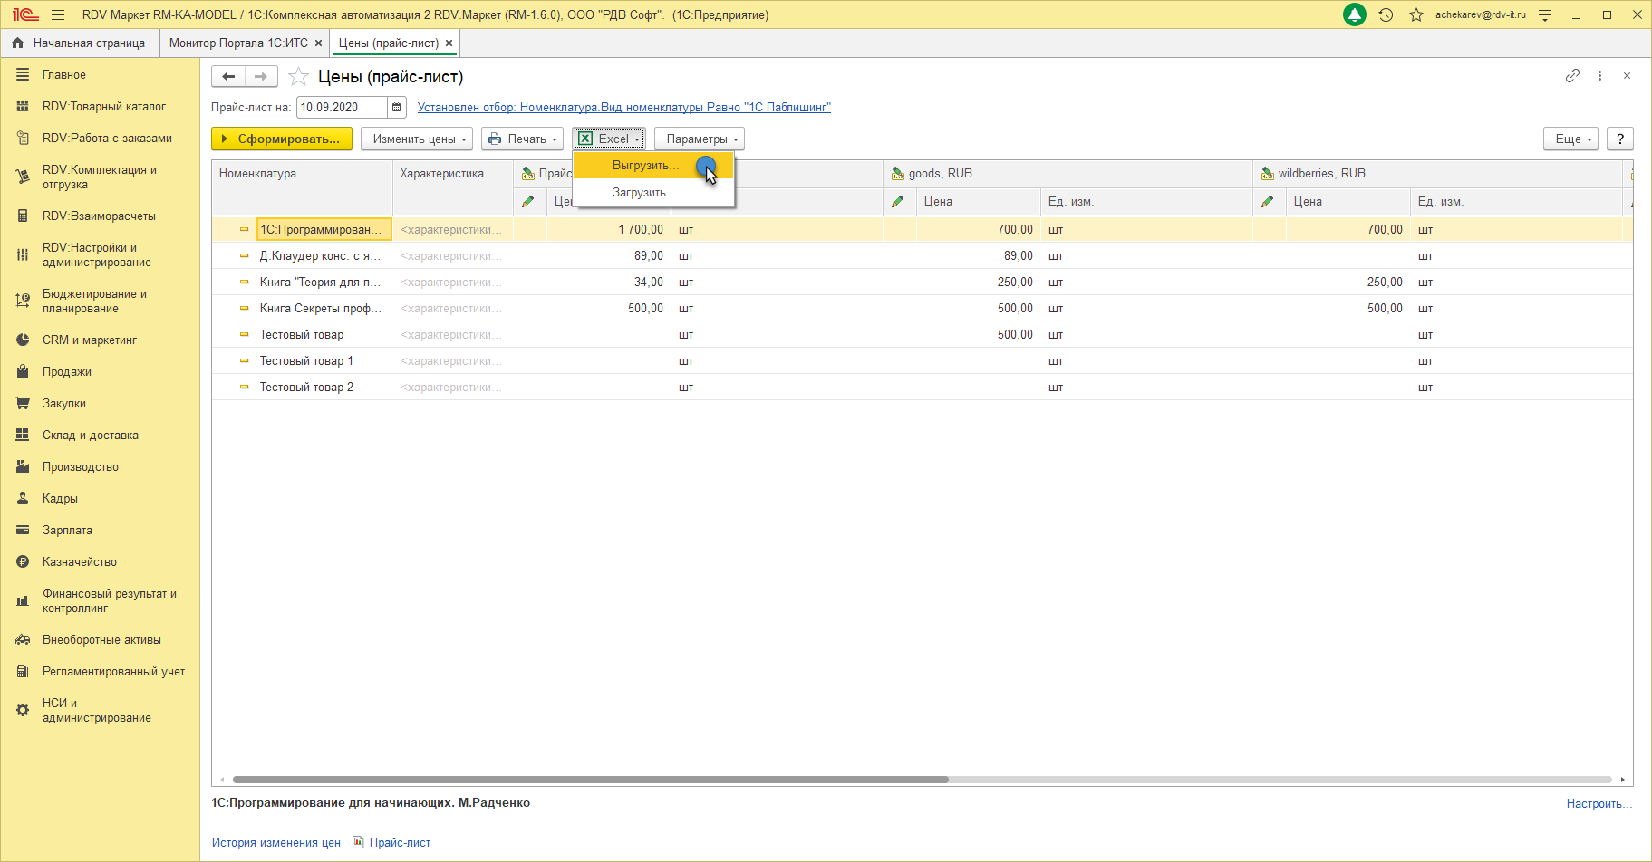Screen dimensions: 1652x862
Task: Switch to Монитор Портала 1С:ИТС tab
Action: [x=238, y=43]
